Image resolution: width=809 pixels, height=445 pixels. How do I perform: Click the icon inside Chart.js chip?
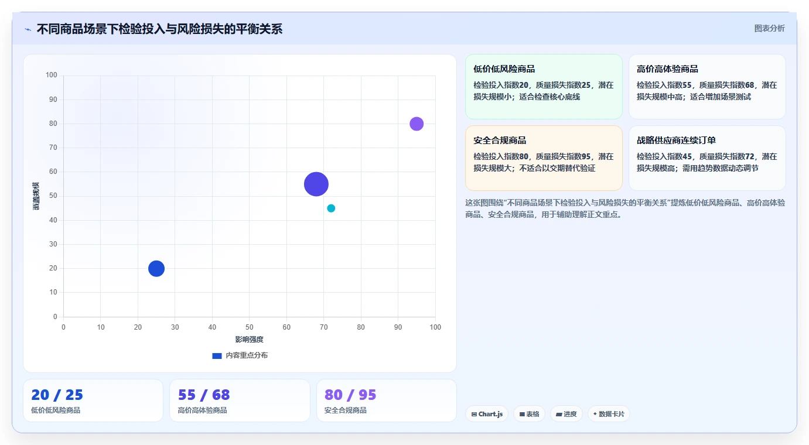tap(474, 414)
